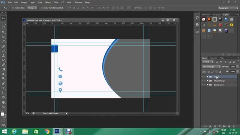Open the Typography workspace dropdown

point(228,8)
